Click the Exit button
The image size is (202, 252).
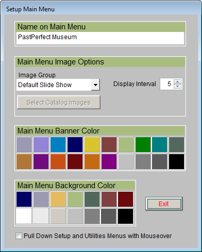pyautogui.click(x=164, y=204)
